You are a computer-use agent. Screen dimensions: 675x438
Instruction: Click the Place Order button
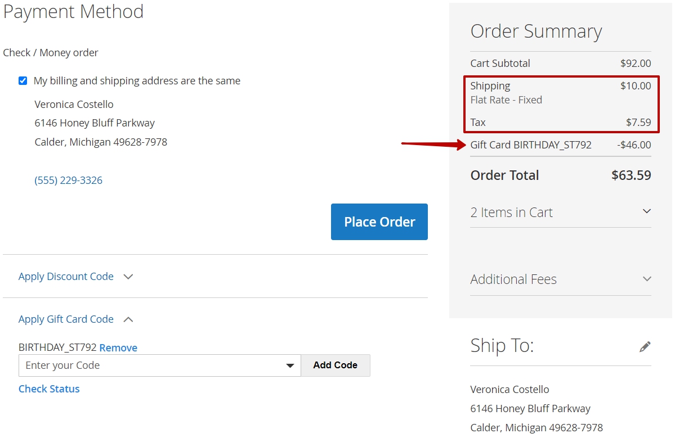(x=379, y=222)
